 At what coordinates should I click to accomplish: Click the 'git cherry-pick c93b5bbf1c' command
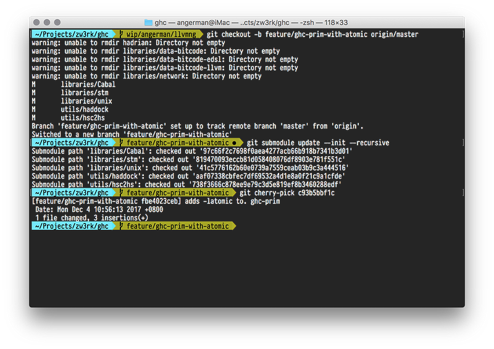pyautogui.click(x=287, y=193)
